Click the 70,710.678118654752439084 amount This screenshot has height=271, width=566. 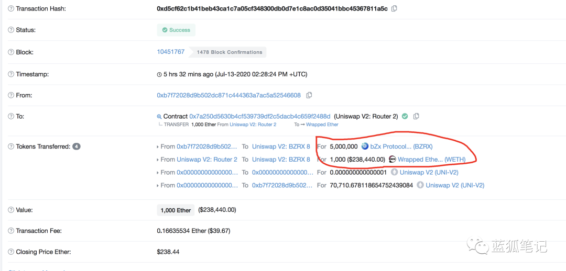[x=372, y=185]
